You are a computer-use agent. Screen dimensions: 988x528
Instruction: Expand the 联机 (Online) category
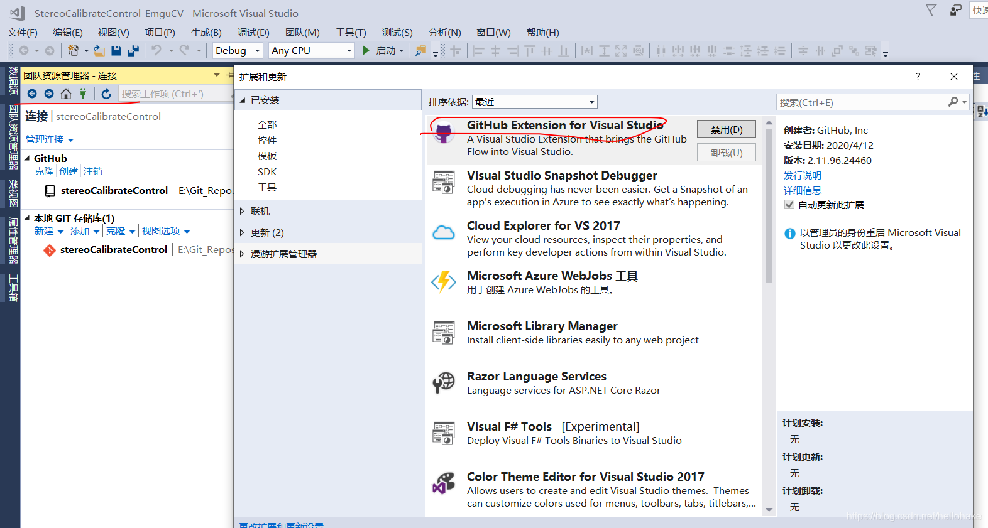pos(242,212)
